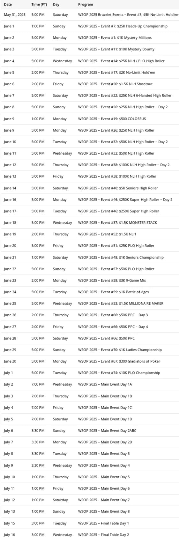Select Event #67: $300 Gladiators of Poker

pyautogui.click(x=119, y=361)
